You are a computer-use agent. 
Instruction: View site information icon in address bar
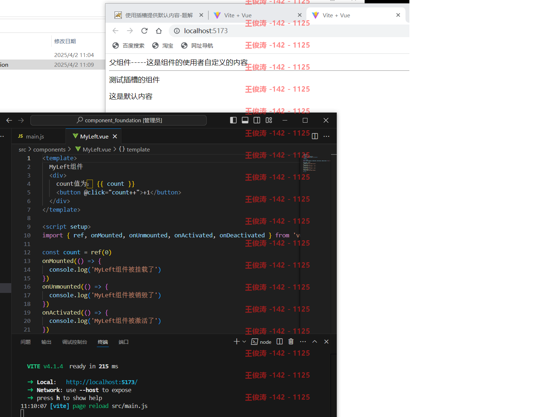pos(177,31)
